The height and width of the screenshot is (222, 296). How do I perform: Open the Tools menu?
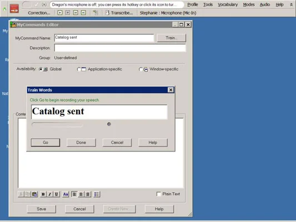pyautogui.click(x=208, y=4)
